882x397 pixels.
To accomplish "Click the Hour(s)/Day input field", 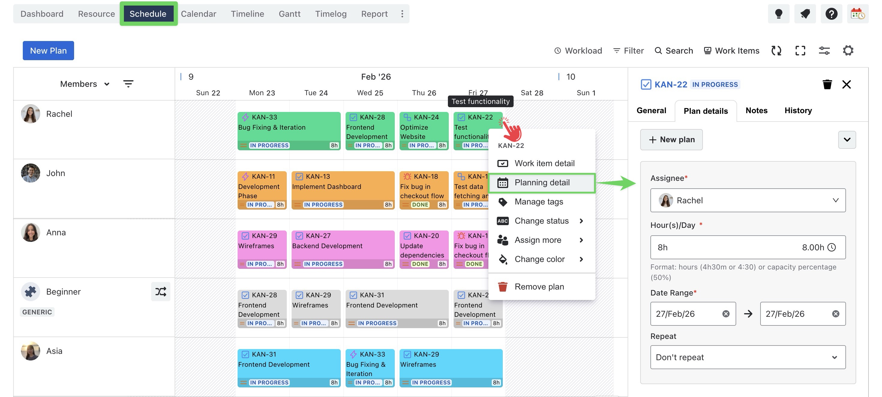I will 726,247.
